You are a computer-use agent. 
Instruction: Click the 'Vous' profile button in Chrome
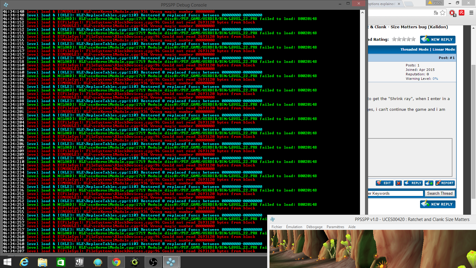pyautogui.click(x=435, y=3)
